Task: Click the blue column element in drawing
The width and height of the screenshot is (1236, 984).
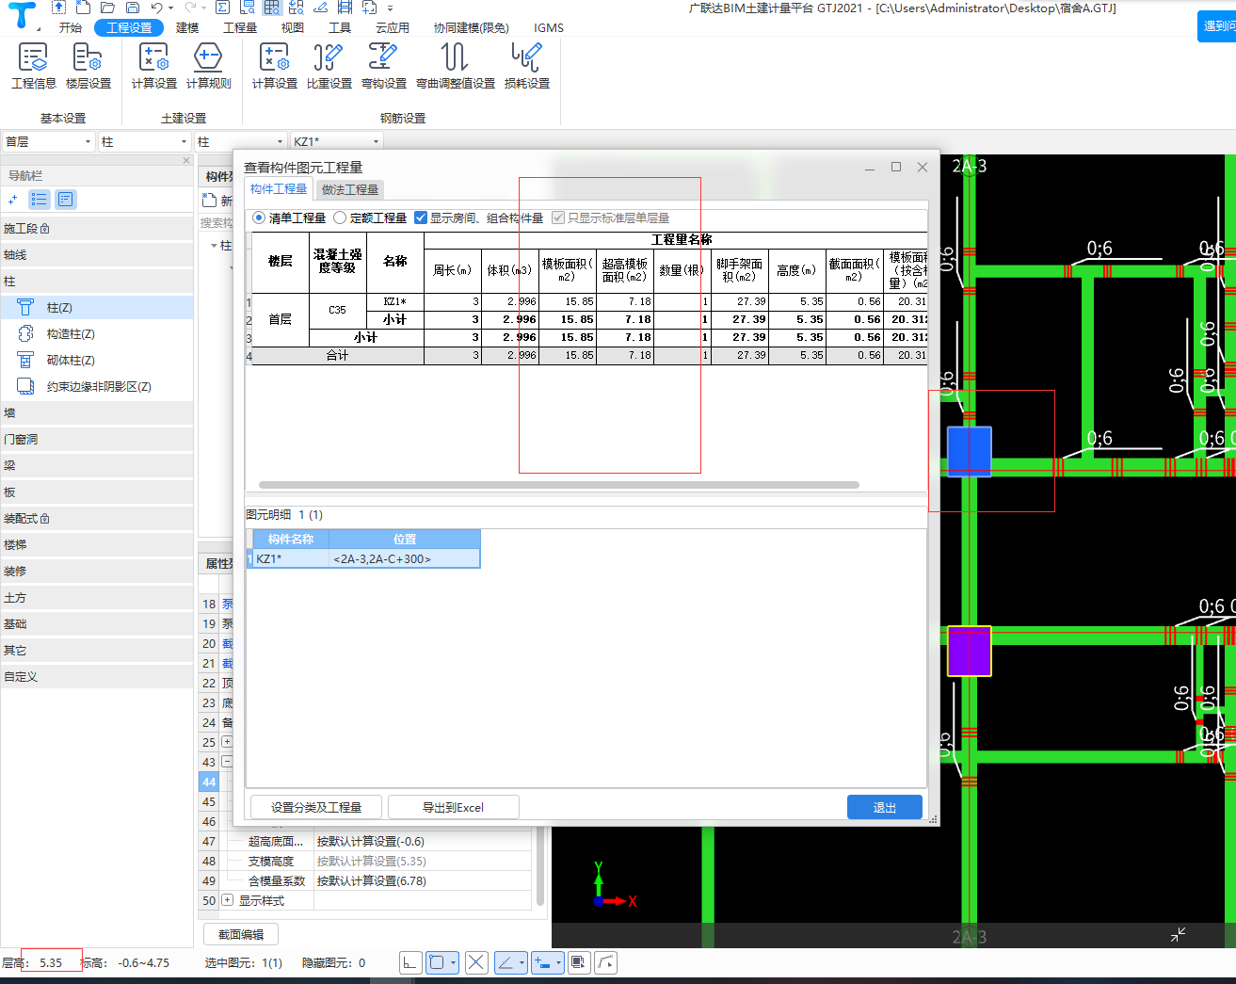Action: pos(969,451)
